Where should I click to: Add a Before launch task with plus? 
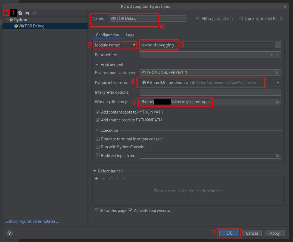[x=96, y=178]
